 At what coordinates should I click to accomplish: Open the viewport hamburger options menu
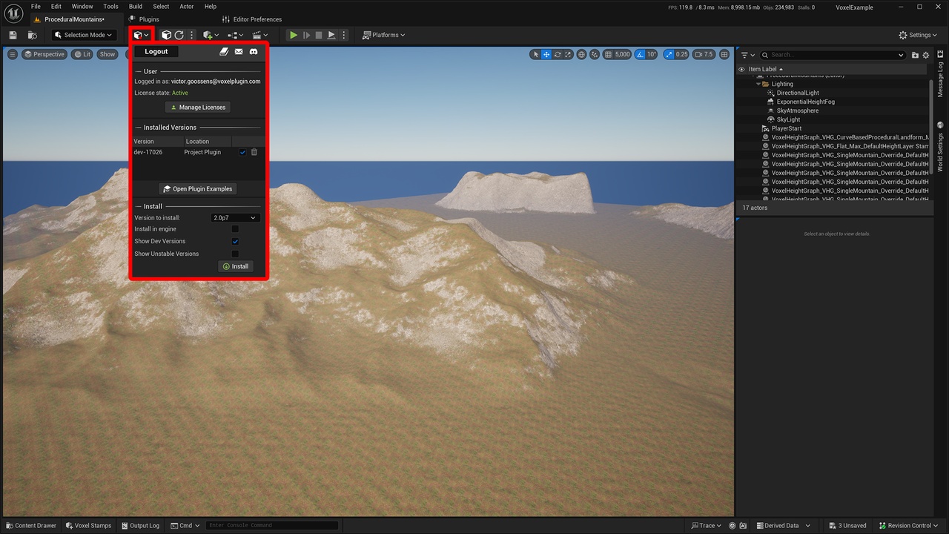click(12, 54)
